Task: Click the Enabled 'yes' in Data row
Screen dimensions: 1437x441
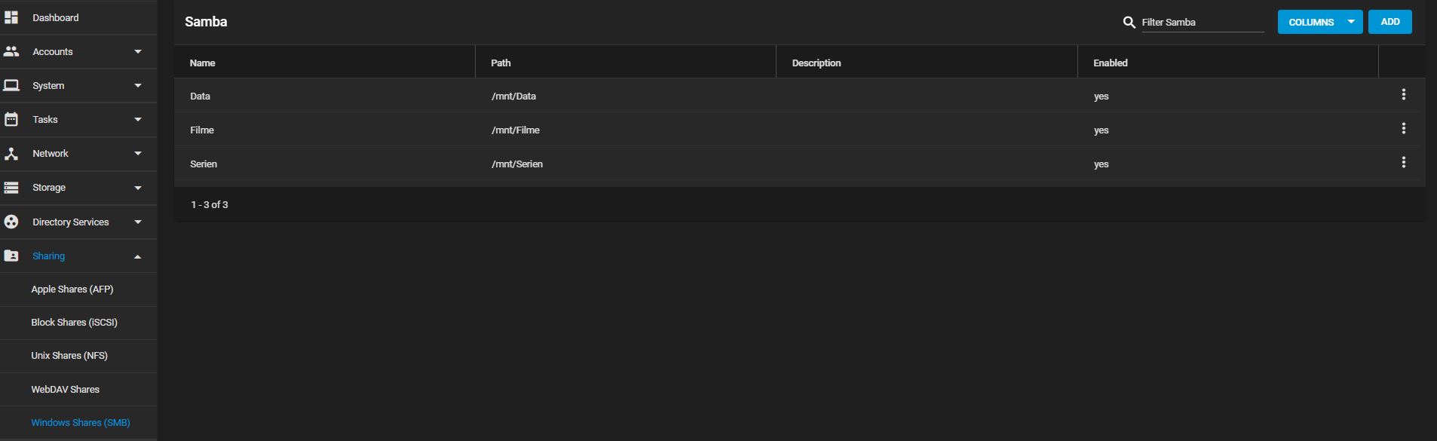Action: click(1101, 96)
